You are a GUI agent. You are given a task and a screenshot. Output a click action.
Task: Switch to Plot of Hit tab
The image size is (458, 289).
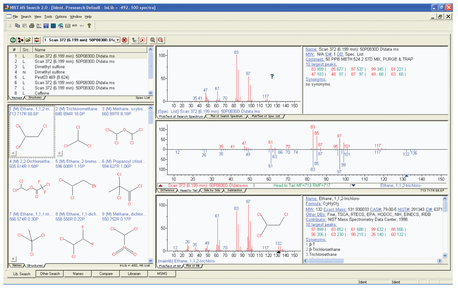click(193, 266)
